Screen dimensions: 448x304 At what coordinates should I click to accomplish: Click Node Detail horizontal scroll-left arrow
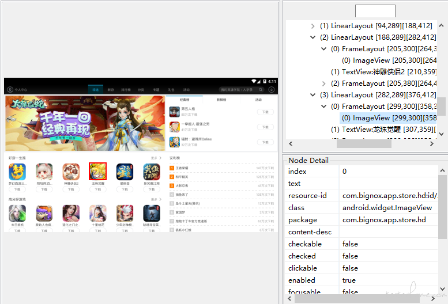pos(289,299)
